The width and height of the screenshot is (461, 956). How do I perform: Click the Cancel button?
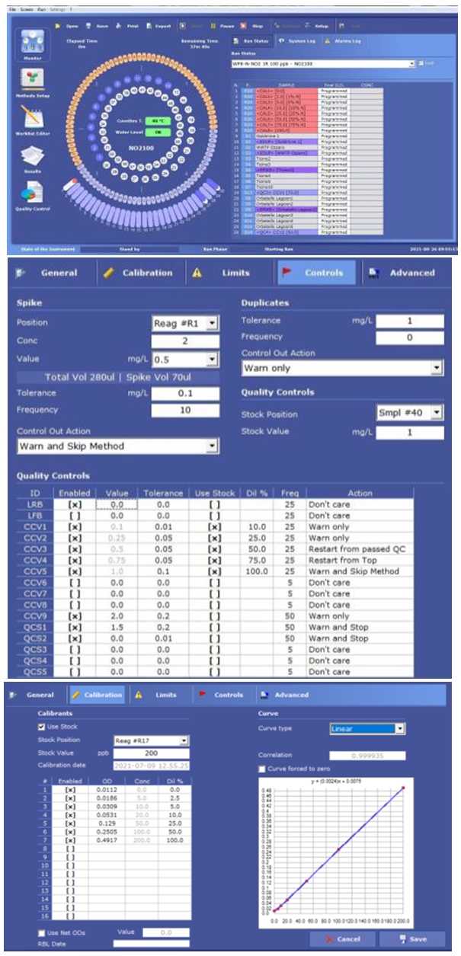pyautogui.click(x=343, y=938)
